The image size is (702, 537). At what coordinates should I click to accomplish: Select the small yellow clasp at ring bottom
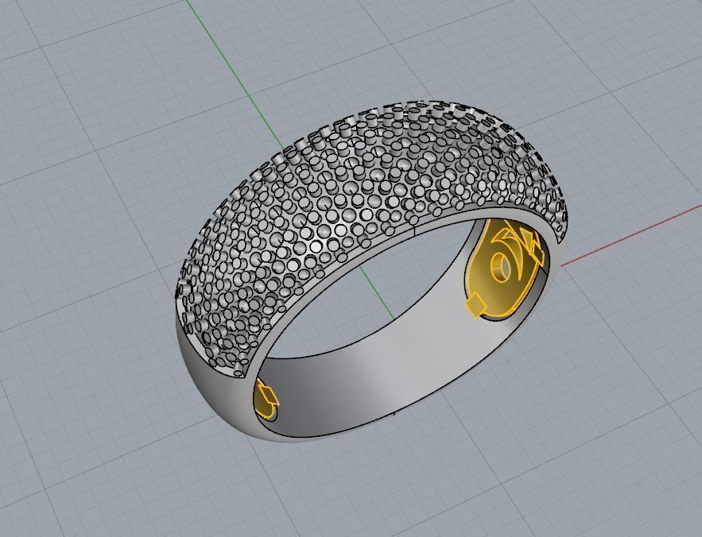coord(266,398)
